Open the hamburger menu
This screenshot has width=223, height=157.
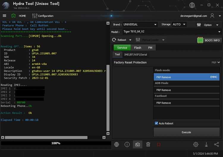click(4, 16)
